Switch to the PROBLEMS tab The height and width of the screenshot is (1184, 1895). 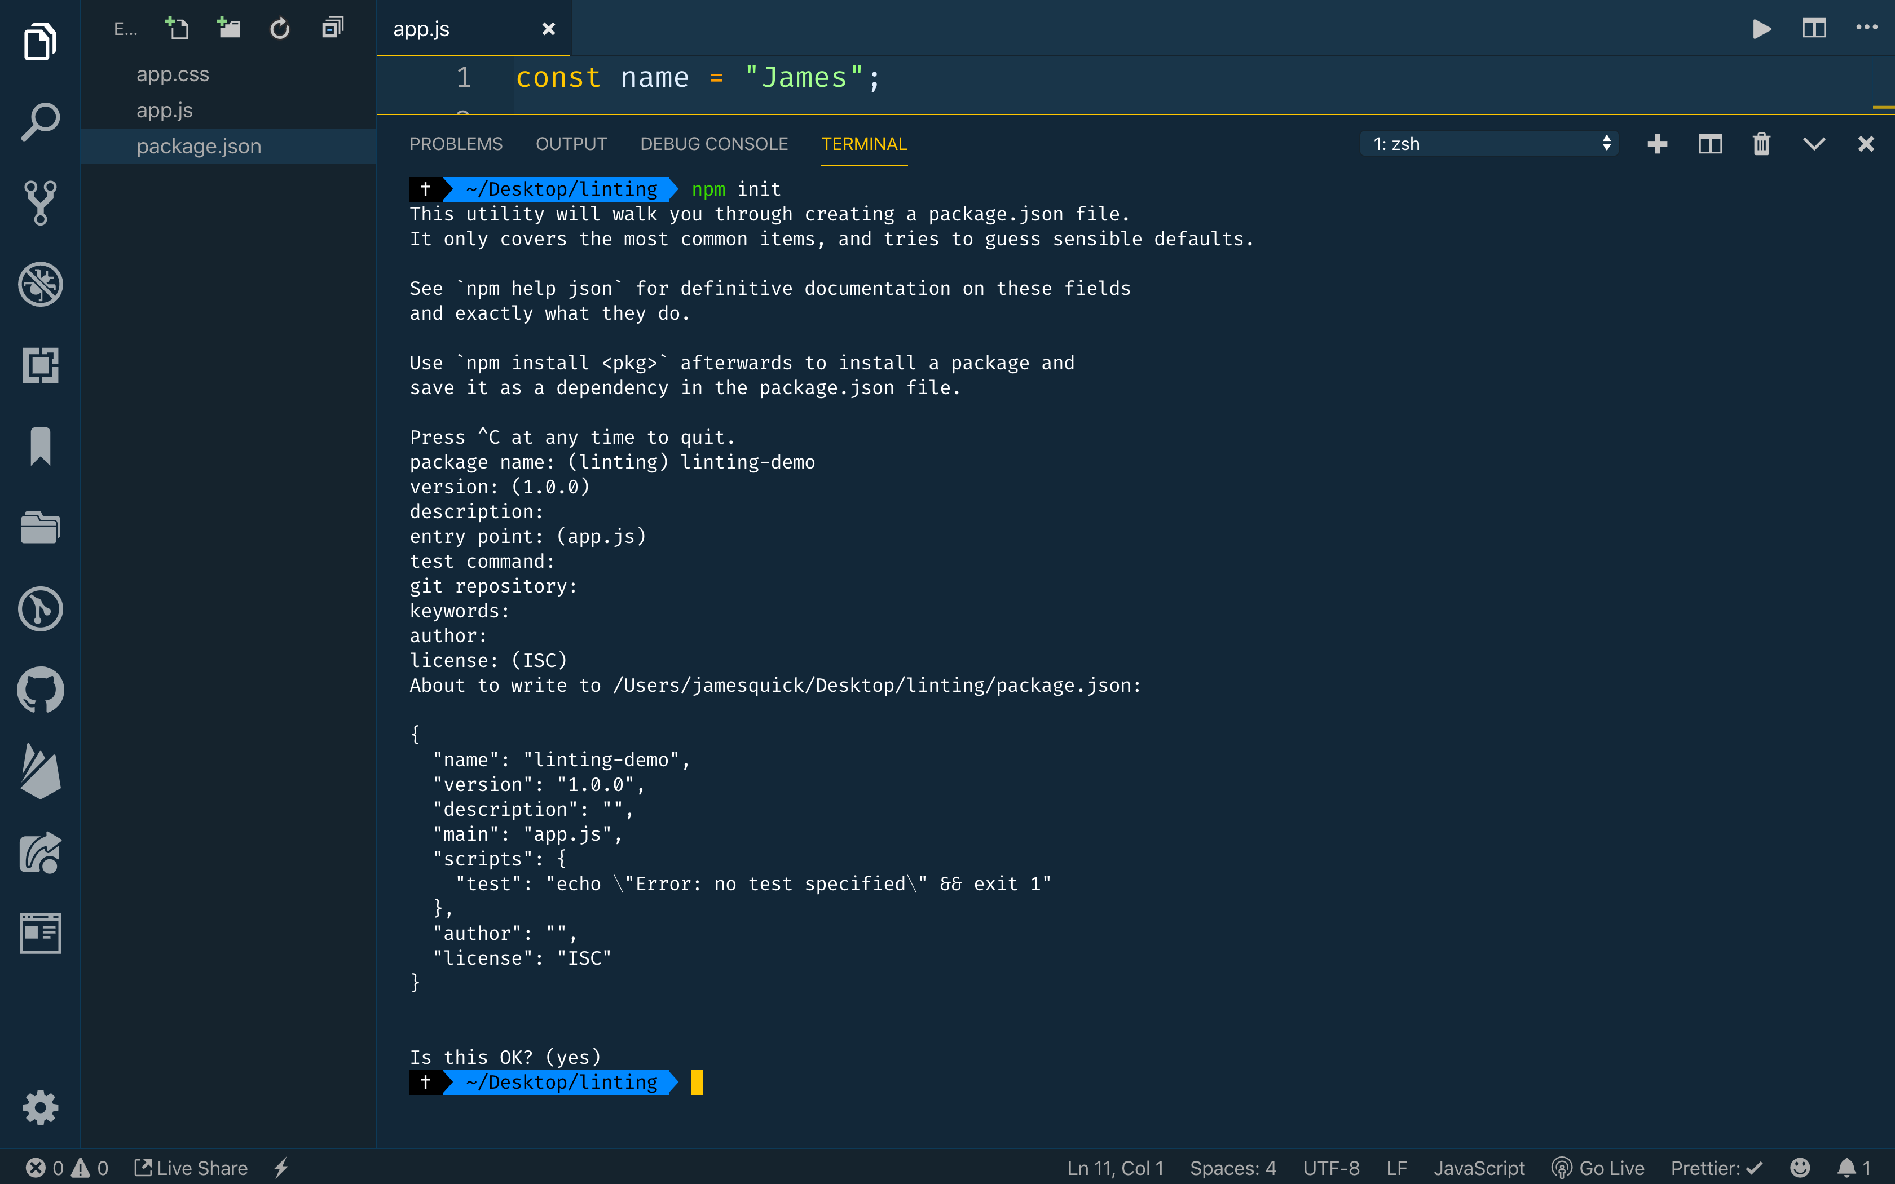click(x=457, y=143)
